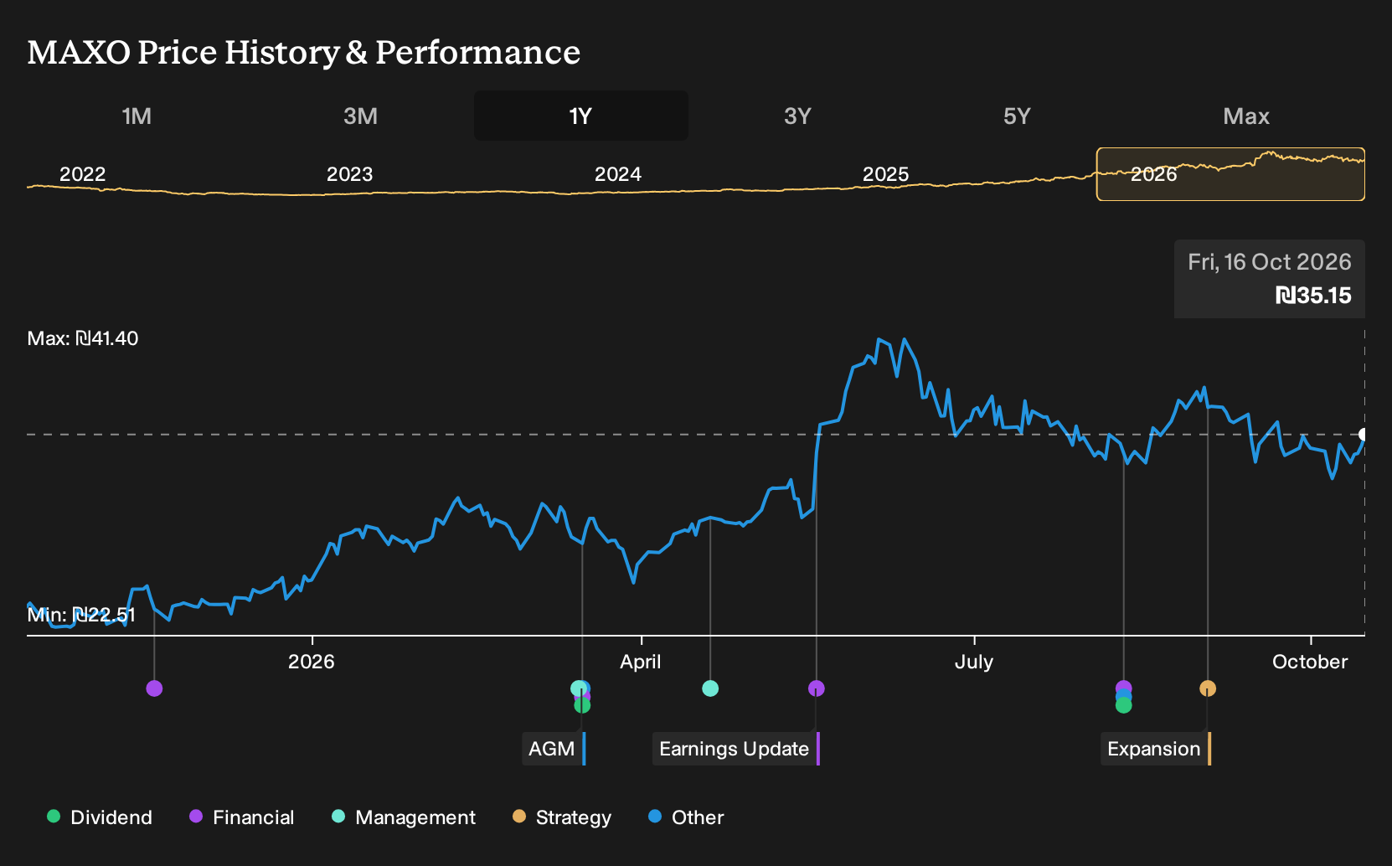
Task: Click the green Dividend dot near AGM
Action: point(582,705)
